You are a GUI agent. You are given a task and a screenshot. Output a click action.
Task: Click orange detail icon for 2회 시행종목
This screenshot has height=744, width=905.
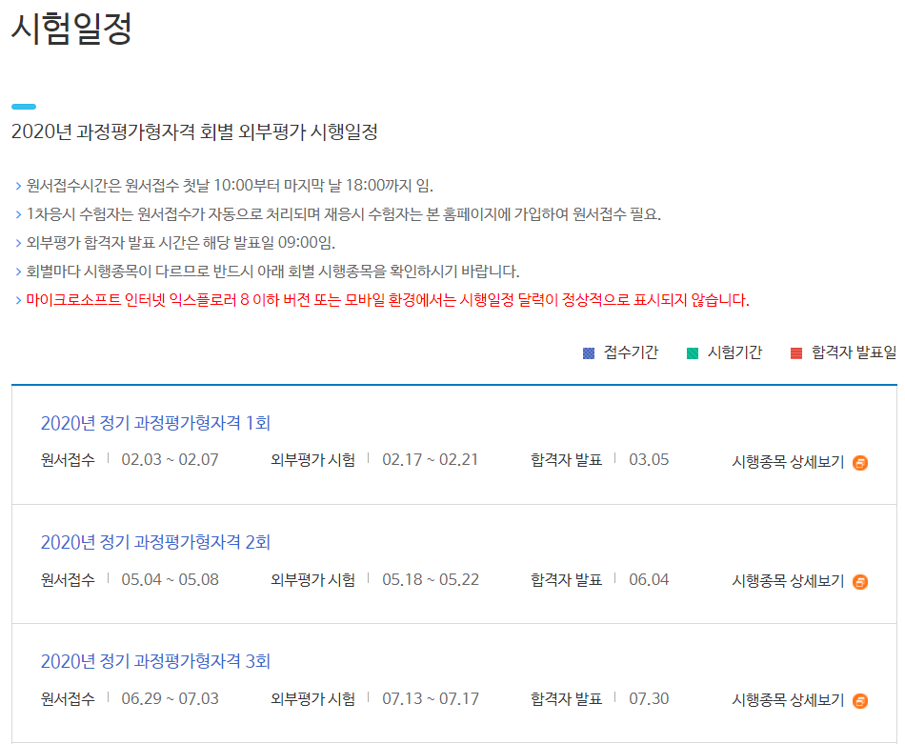(x=860, y=582)
